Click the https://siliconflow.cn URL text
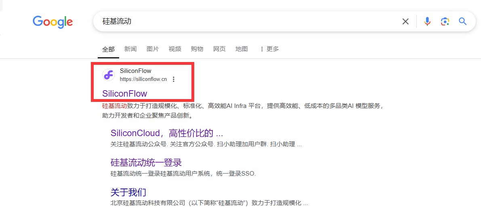The width and height of the screenshot is (481, 209). tap(143, 79)
